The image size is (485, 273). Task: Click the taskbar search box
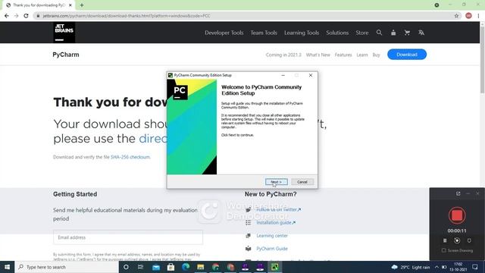pos(67,267)
